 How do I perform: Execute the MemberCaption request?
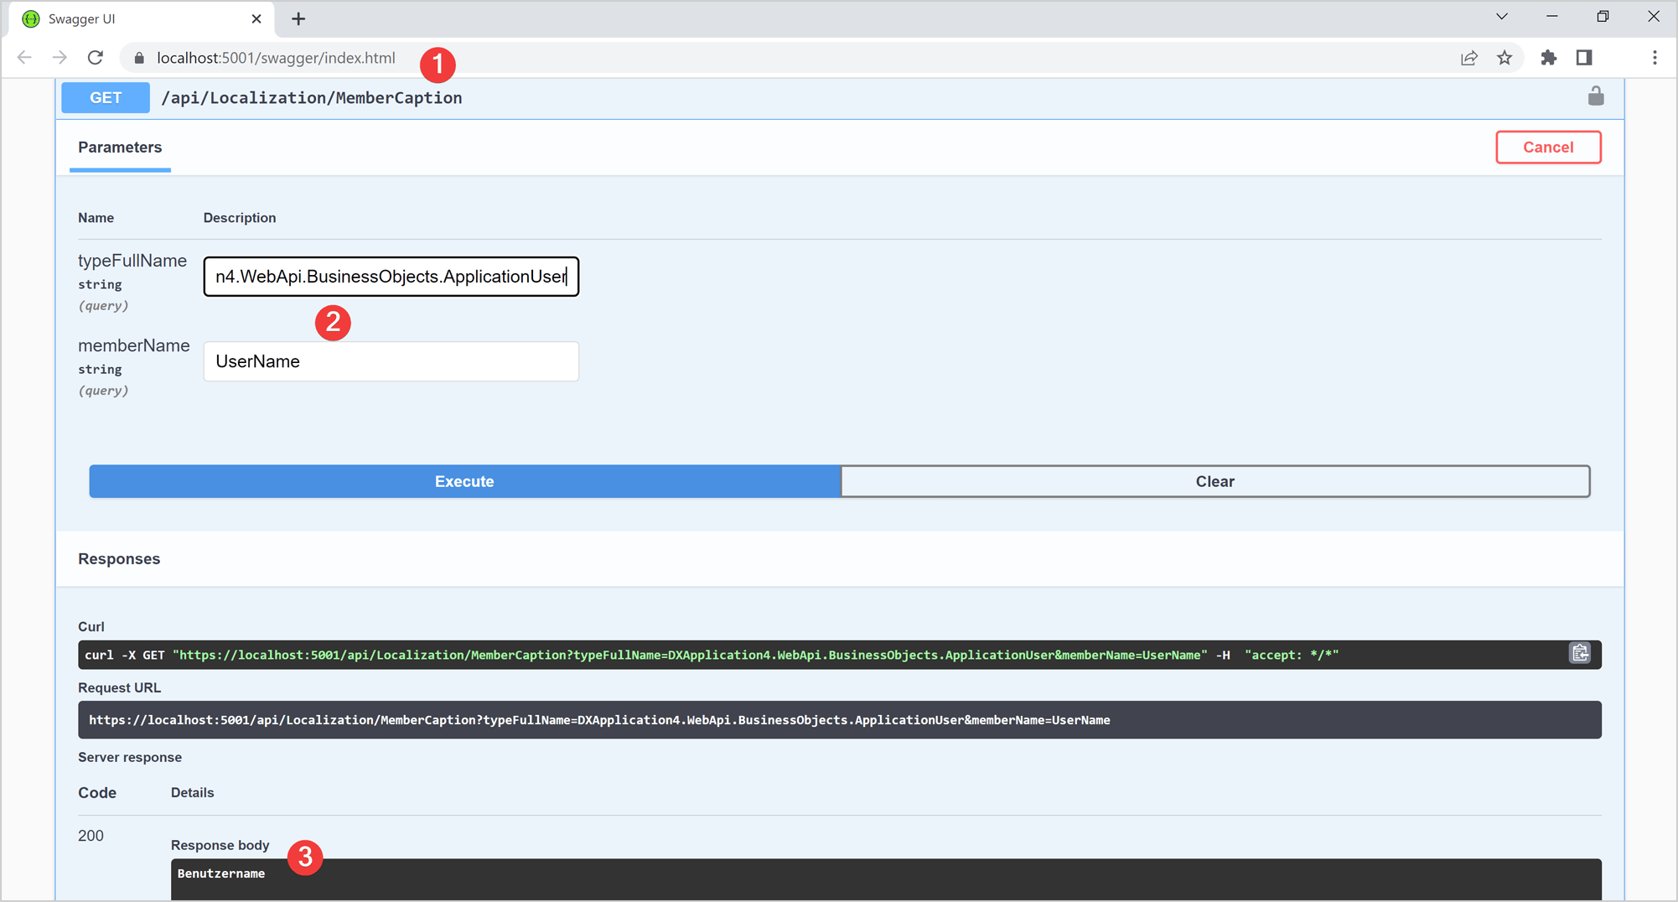464,481
